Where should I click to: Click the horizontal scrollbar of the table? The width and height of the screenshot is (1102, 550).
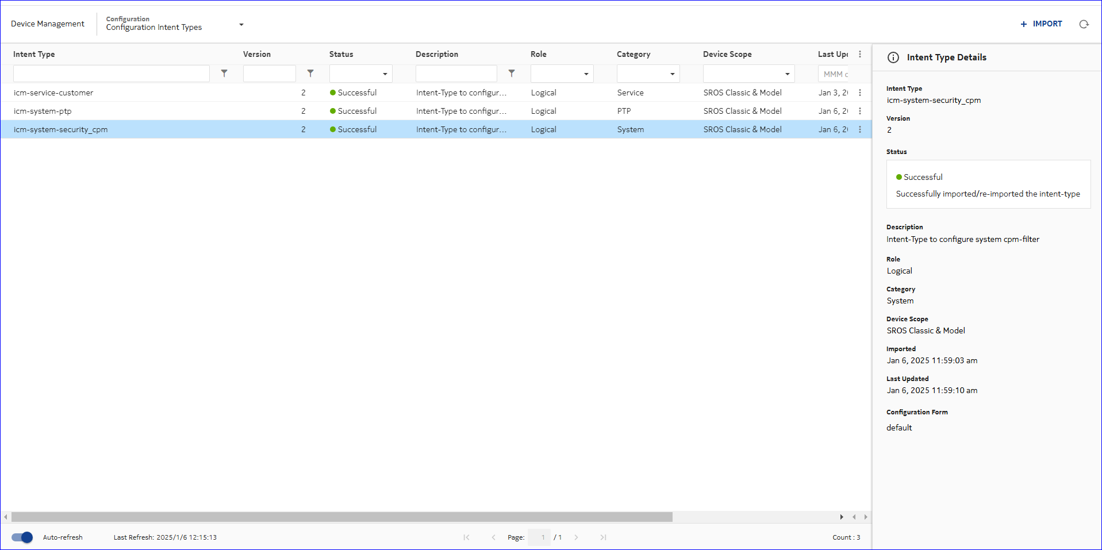click(x=341, y=517)
